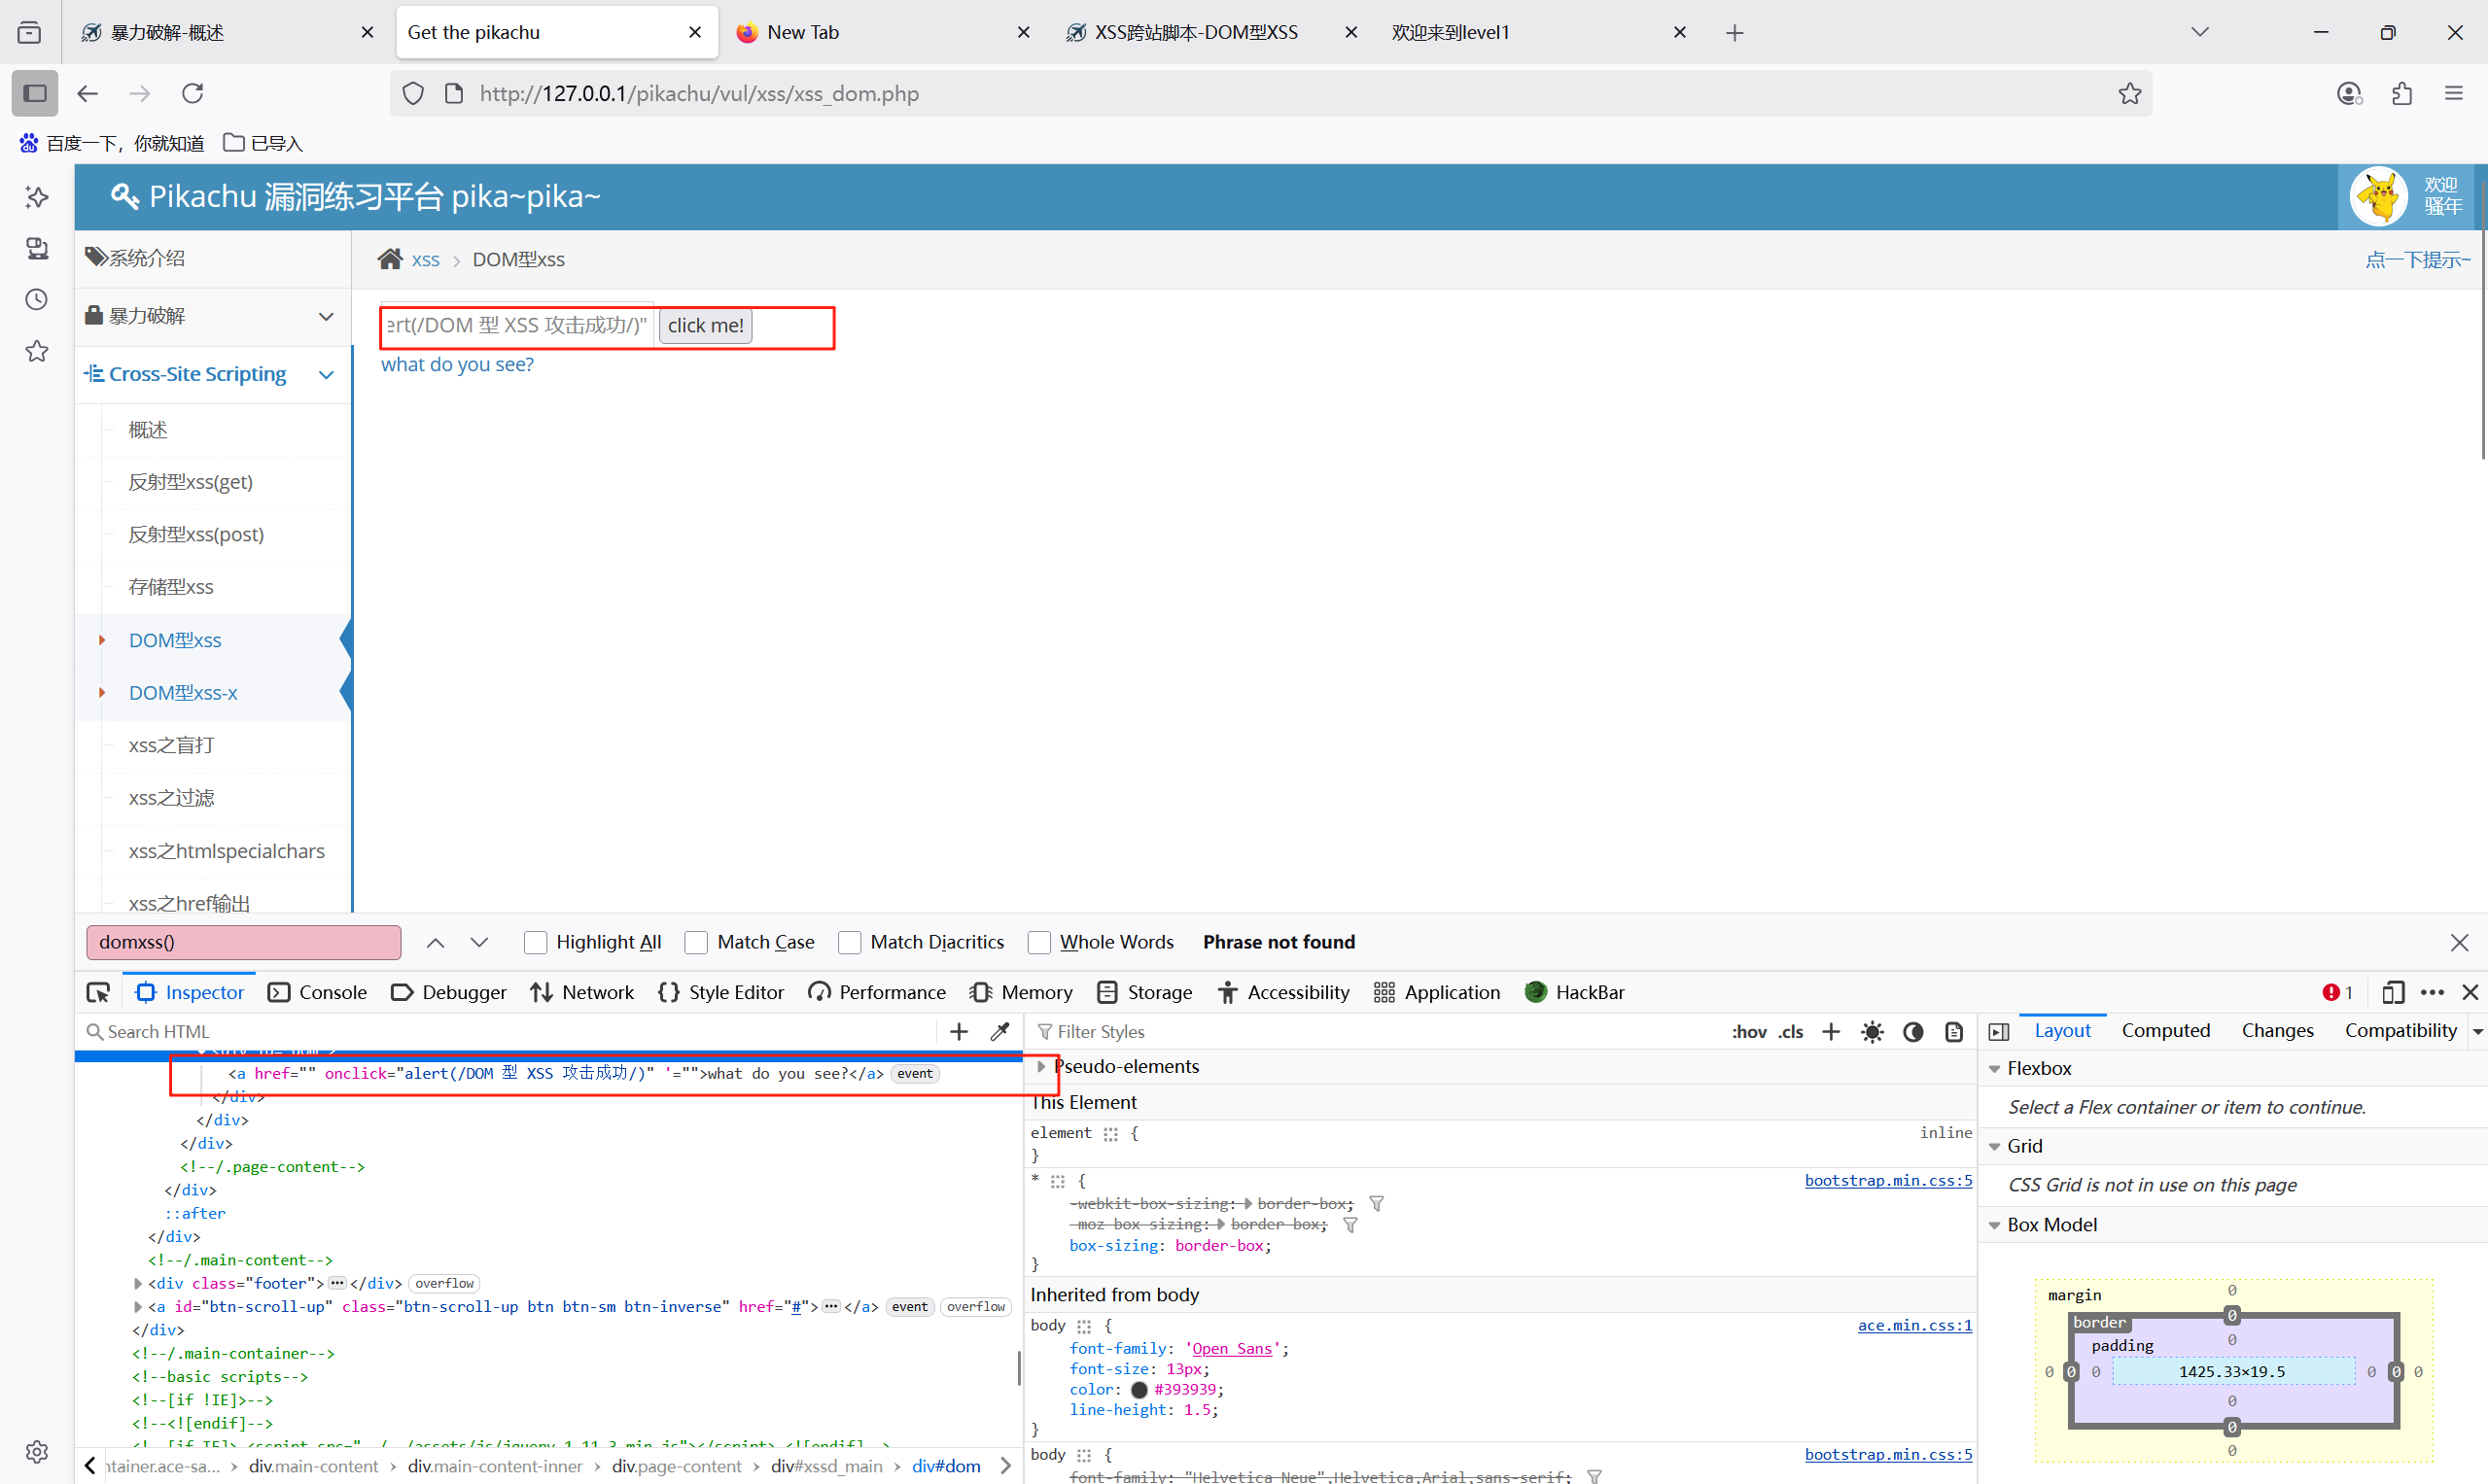Open sidebar settings gear icon
The image size is (2488, 1484).
click(x=37, y=1451)
